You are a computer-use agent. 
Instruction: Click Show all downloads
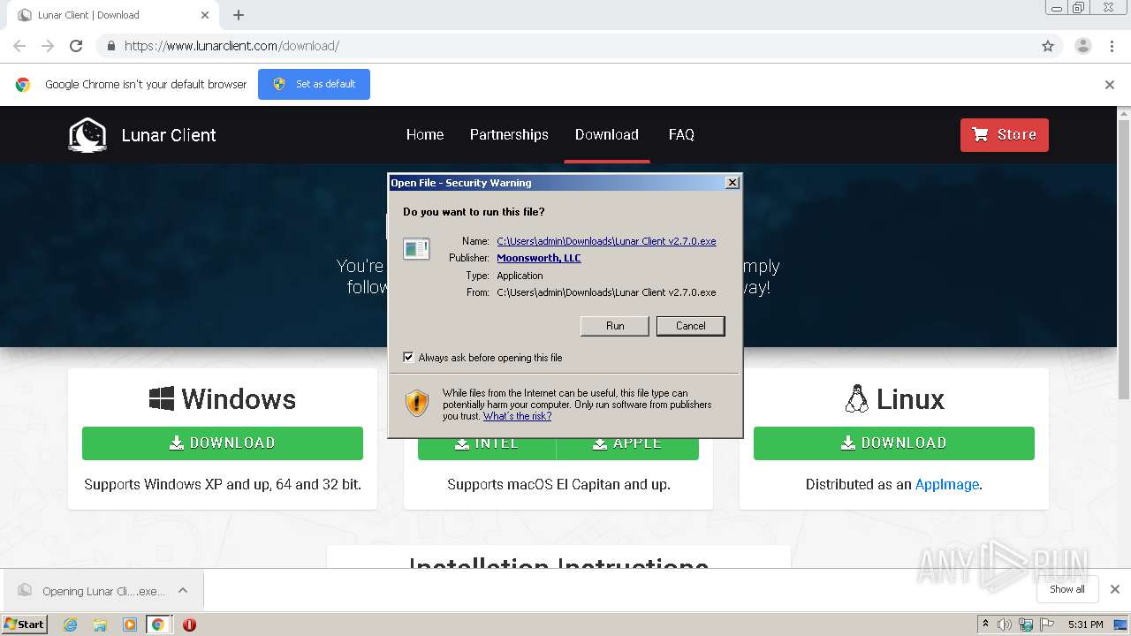[x=1067, y=589]
